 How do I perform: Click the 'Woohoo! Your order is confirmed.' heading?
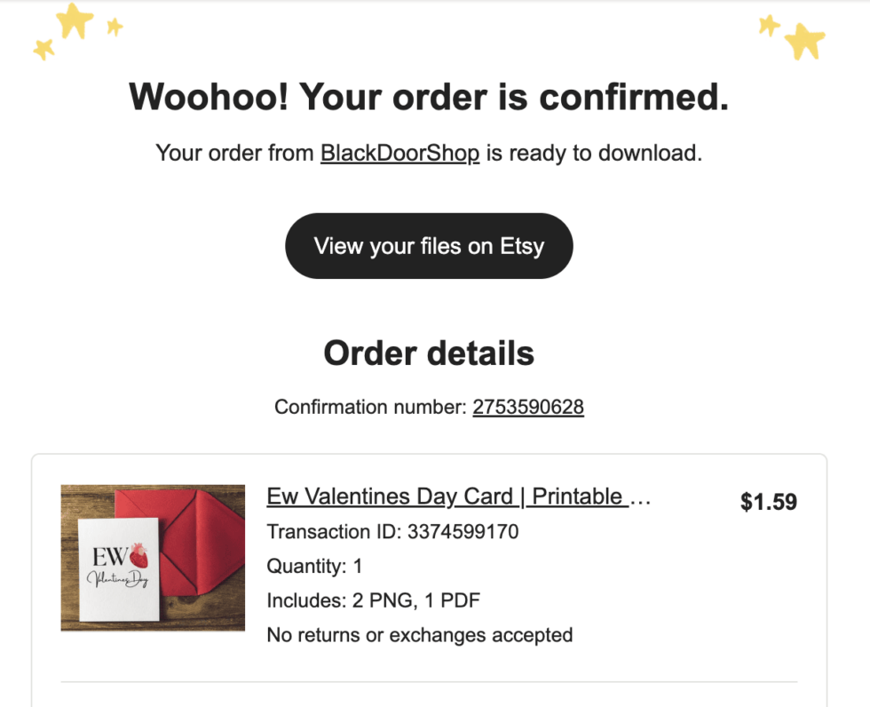429,96
